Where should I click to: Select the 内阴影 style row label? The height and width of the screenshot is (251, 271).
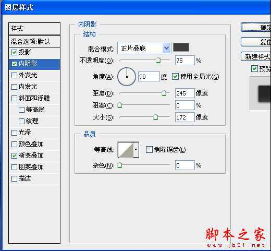coord(28,64)
